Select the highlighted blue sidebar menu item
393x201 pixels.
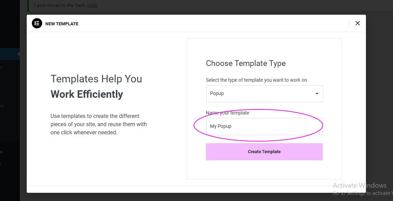coord(10,54)
